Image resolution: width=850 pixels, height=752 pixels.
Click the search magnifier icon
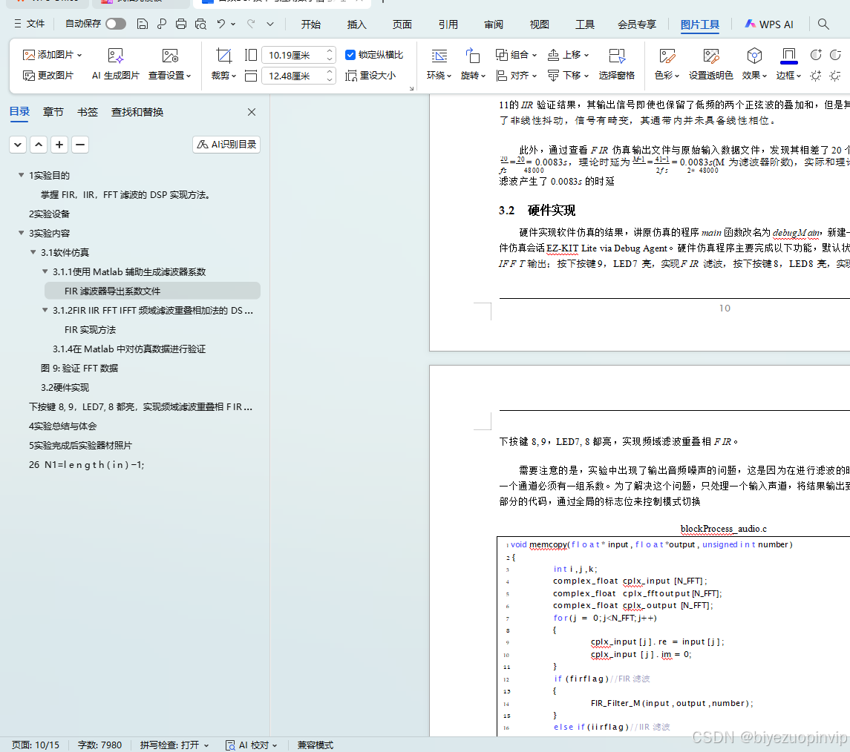point(823,24)
